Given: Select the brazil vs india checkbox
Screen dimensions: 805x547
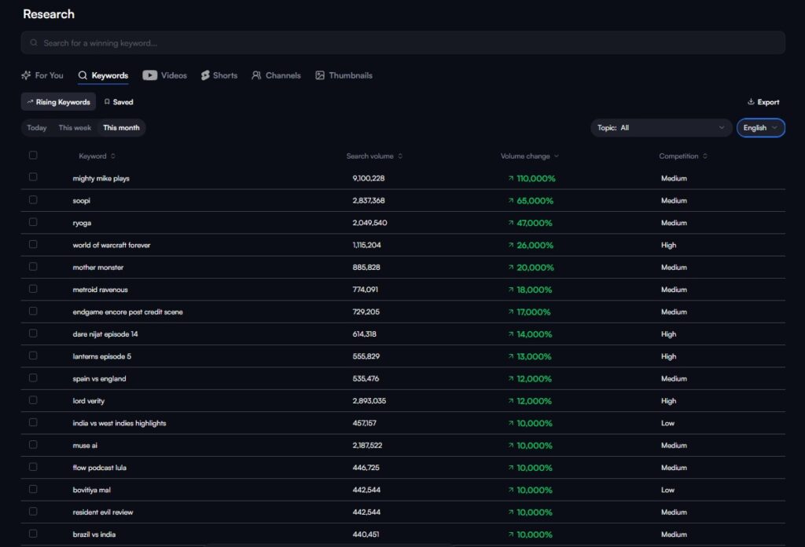Looking at the screenshot, I should click(x=33, y=534).
